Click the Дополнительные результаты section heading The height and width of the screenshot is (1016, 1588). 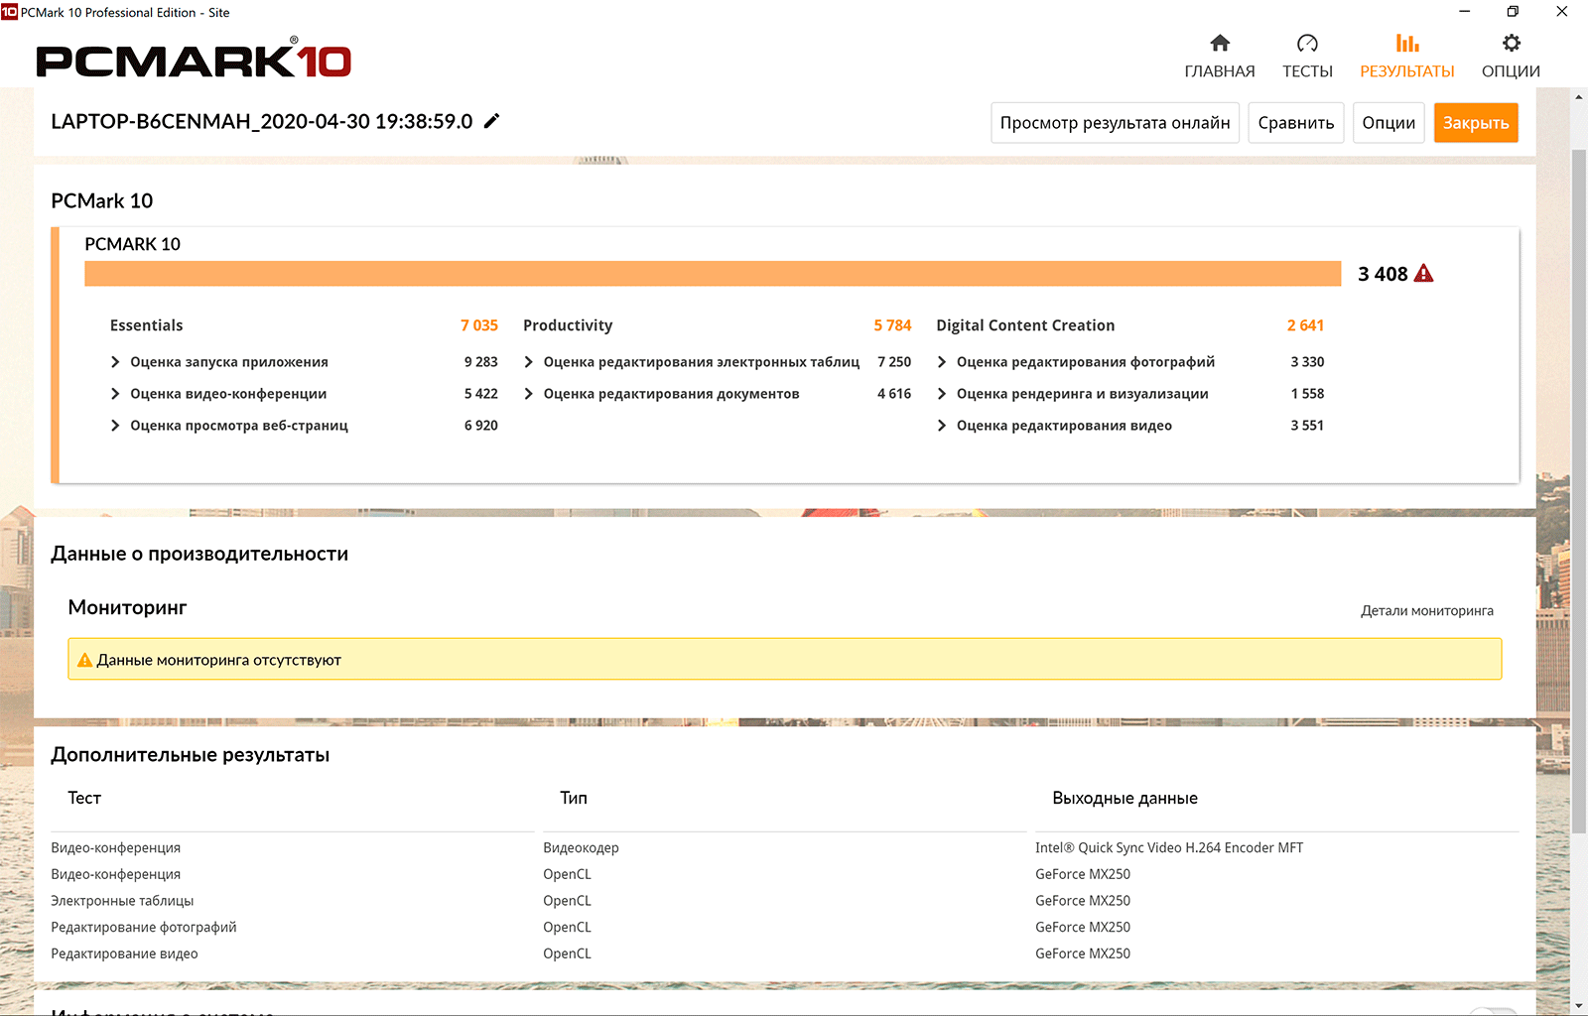click(191, 755)
